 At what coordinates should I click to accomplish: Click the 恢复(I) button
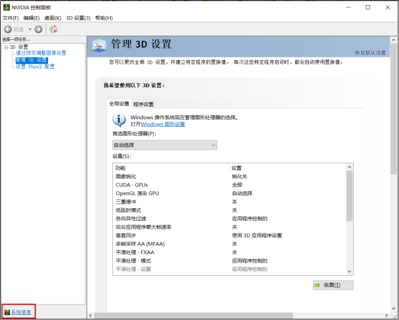pos(333,285)
